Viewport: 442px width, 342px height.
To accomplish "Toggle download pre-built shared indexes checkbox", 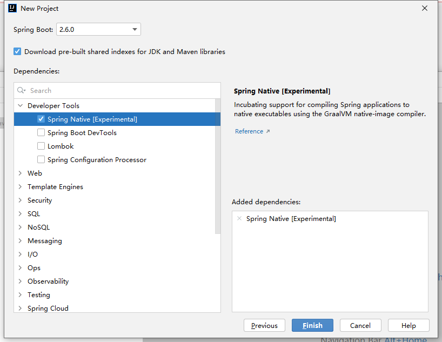I will (x=17, y=51).
